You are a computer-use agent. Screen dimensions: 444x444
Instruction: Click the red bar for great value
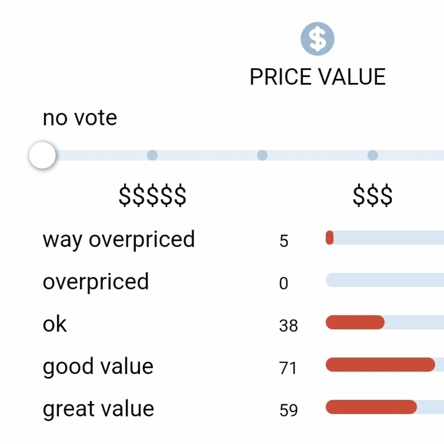pyautogui.click(x=371, y=407)
